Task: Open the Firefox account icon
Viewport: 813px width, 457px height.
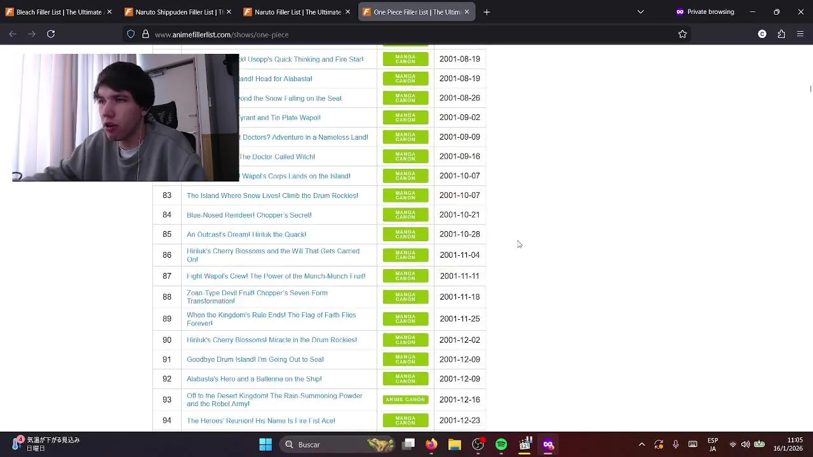Action: [762, 34]
